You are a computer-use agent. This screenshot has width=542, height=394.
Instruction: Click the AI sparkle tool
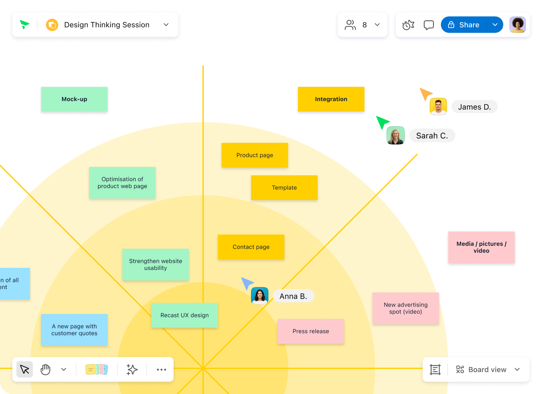[132, 370]
